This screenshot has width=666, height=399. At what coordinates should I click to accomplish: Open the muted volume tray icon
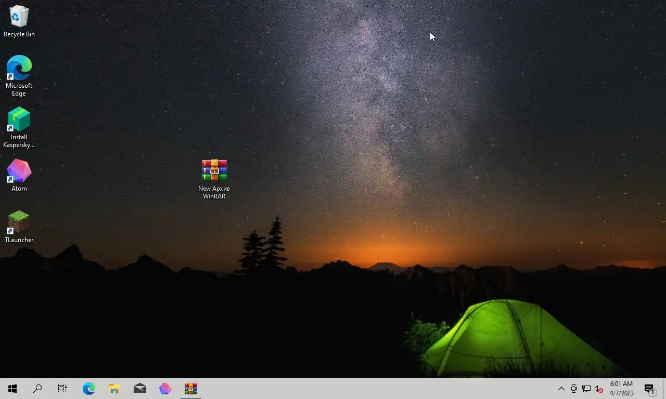599,389
